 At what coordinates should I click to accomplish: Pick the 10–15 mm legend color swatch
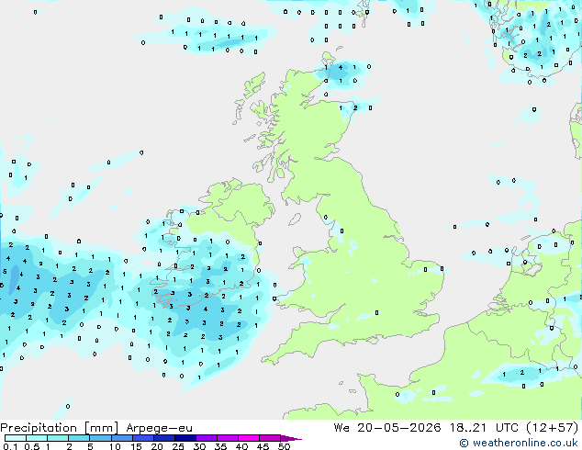[122, 438]
